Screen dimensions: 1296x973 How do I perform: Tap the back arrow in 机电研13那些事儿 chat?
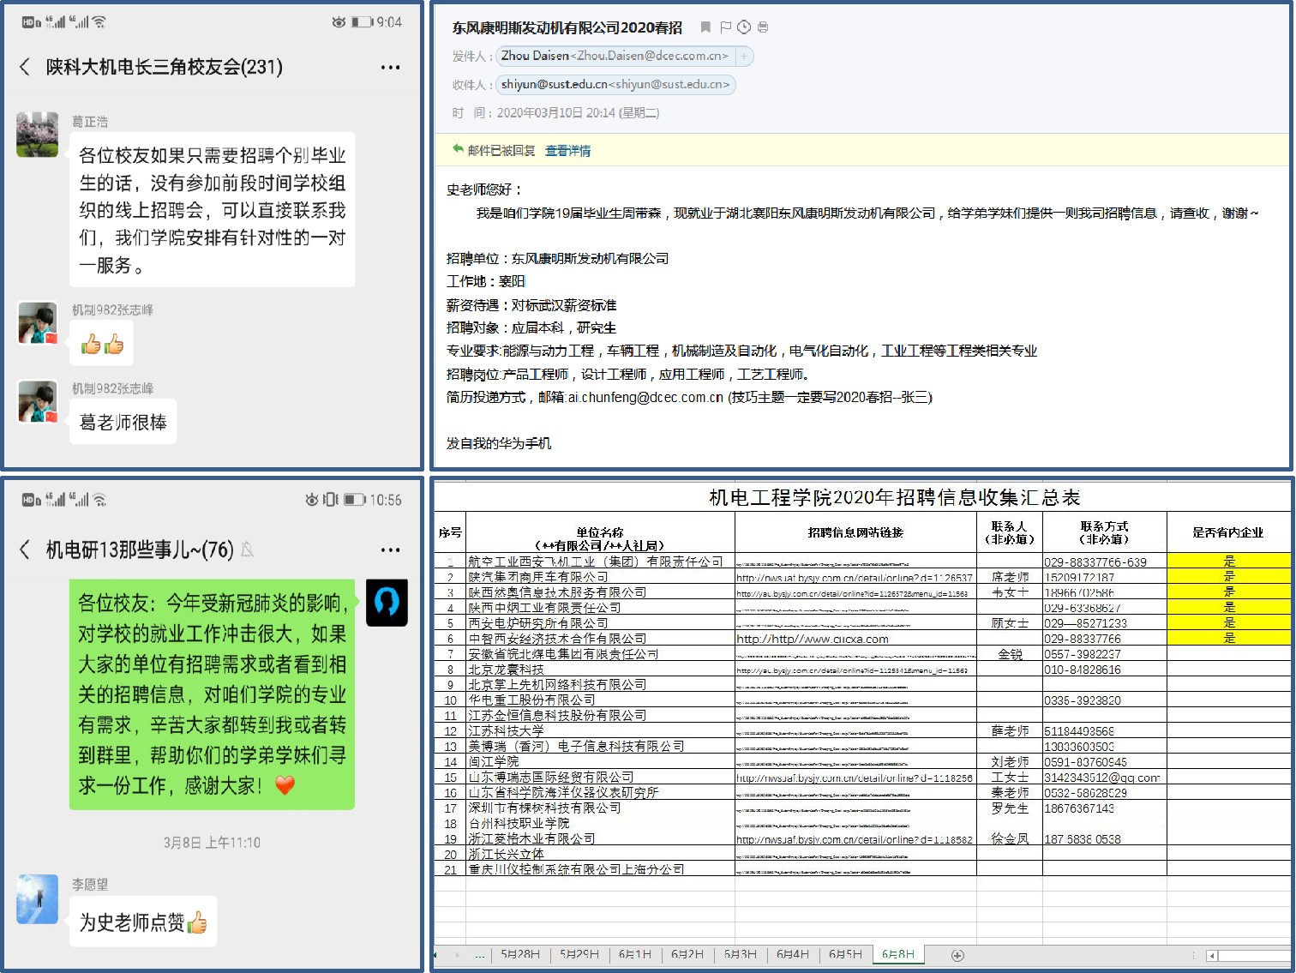tap(25, 550)
